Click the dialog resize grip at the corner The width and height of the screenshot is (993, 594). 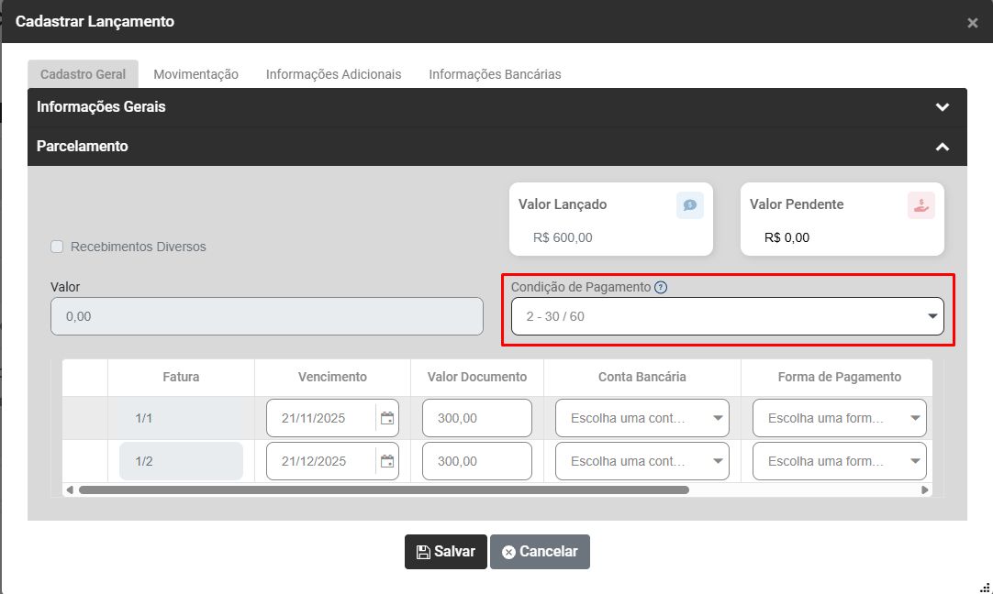coord(985,588)
